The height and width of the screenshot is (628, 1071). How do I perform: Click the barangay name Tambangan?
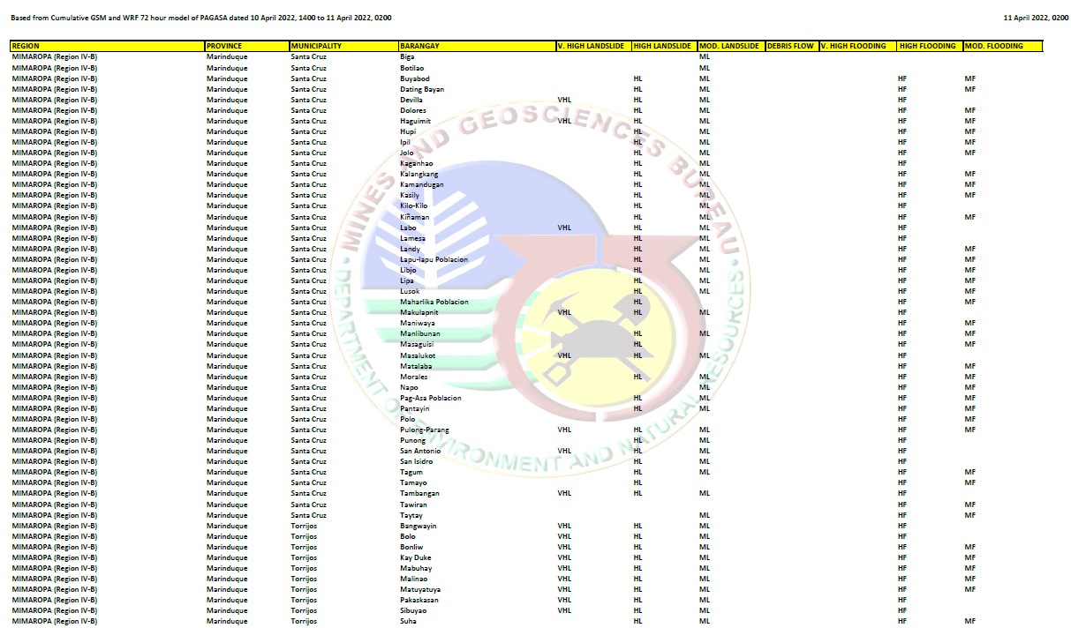[419, 493]
